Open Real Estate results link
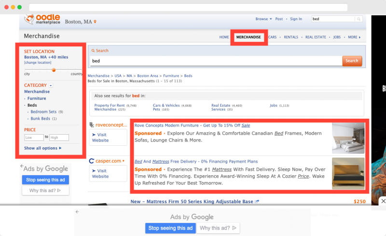Viewport: 386px width, 236px height. pos(221,105)
